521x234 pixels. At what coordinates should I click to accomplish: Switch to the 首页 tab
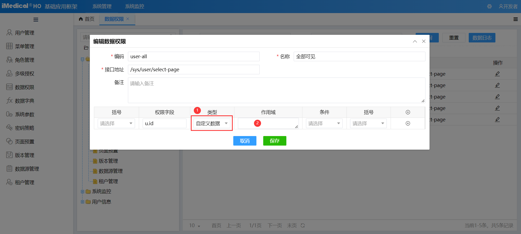point(87,19)
